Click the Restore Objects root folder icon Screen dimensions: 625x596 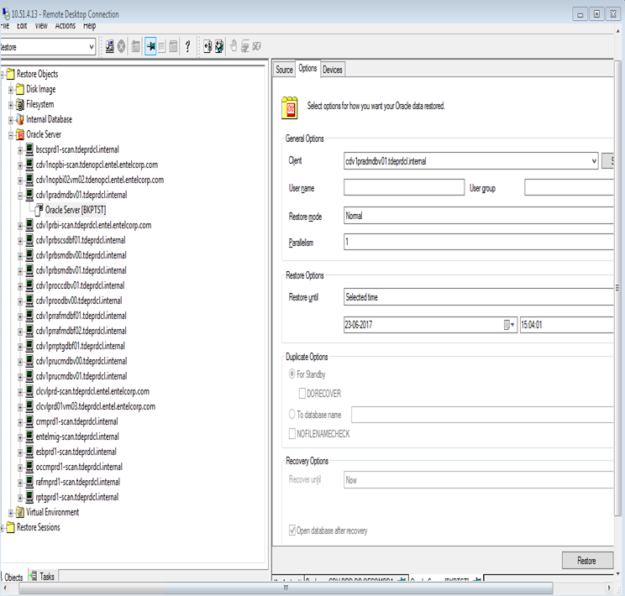[10, 74]
